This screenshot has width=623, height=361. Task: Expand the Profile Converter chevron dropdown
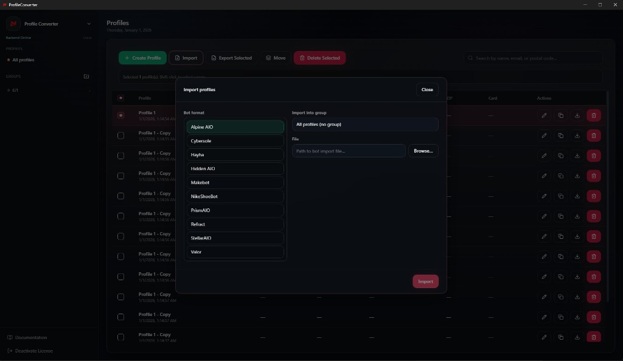[x=89, y=24]
